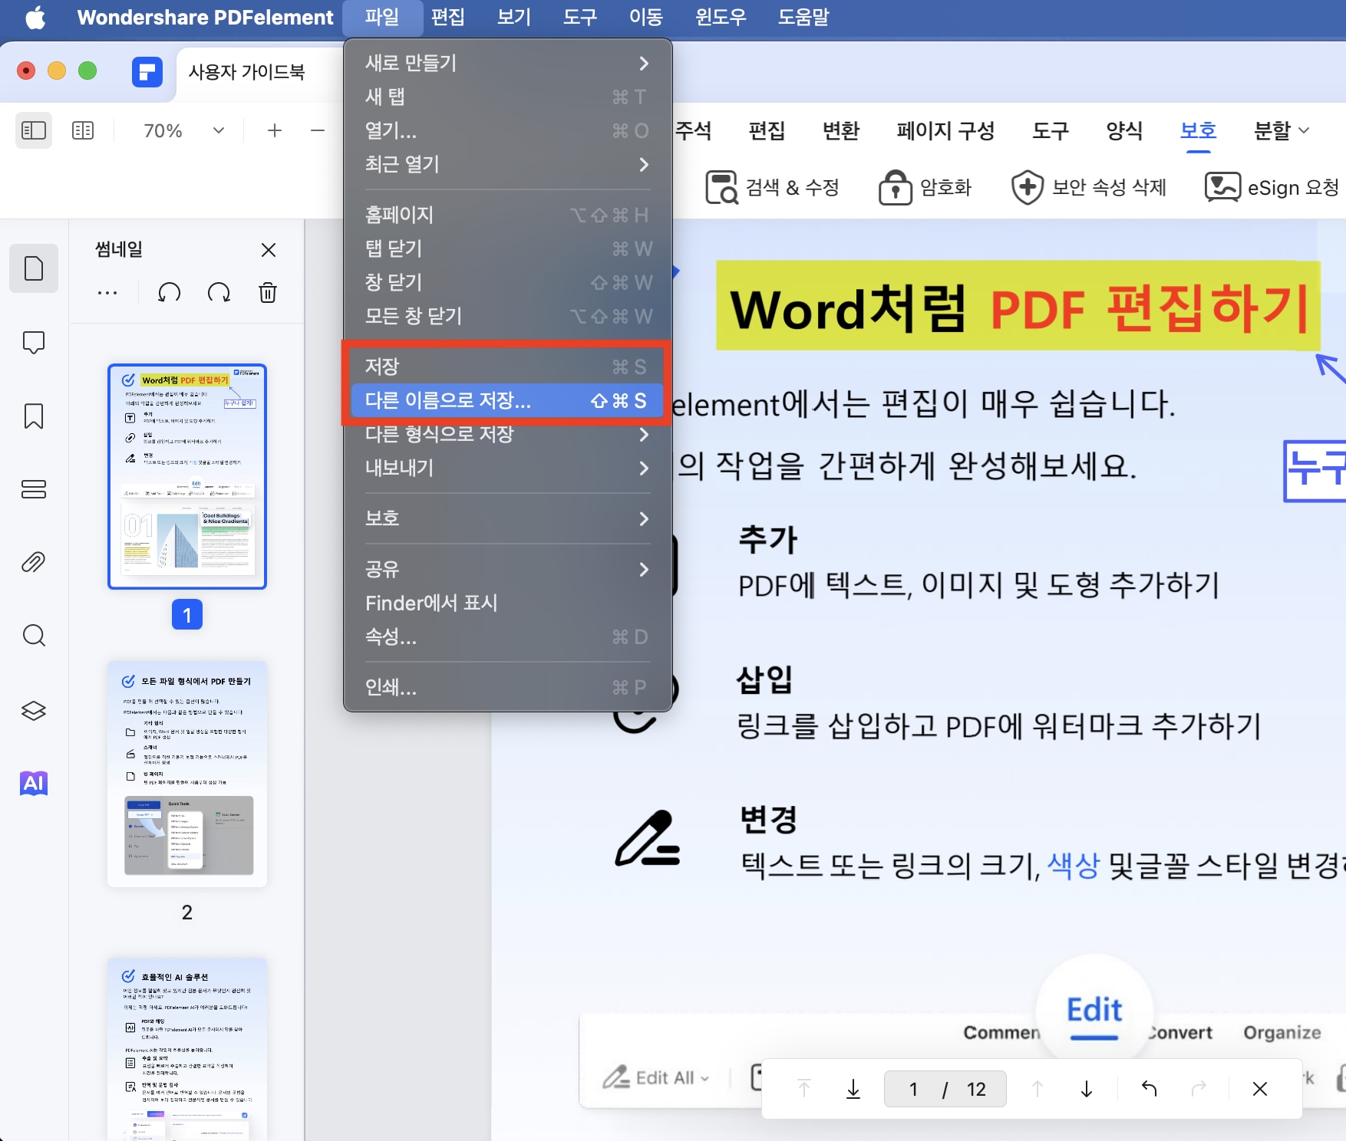
Task: Select page 2 thumbnail
Action: [x=187, y=774]
